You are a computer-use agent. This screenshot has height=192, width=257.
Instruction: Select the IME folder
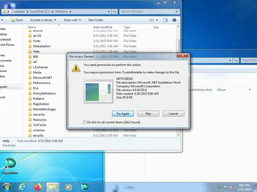pyautogui.click(x=36, y=57)
